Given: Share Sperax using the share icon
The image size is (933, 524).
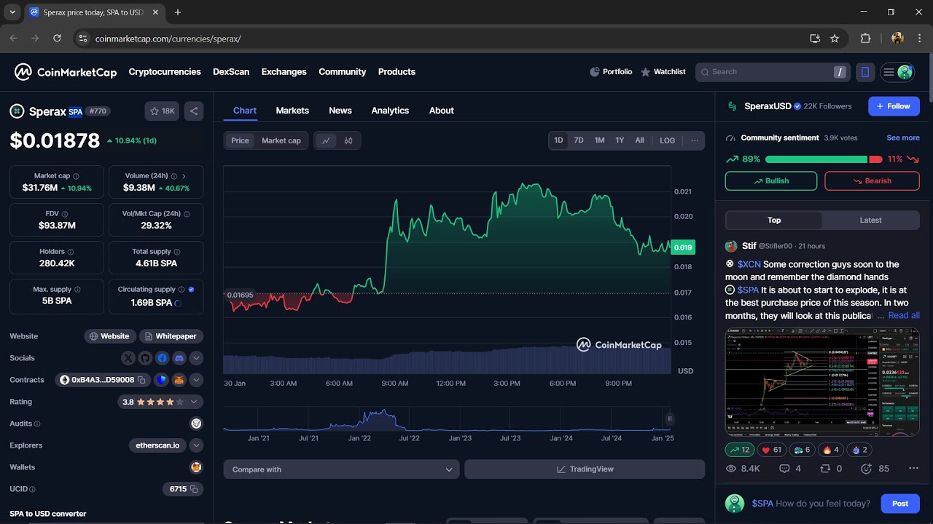Looking at the screenshot, I should point(194,111).
